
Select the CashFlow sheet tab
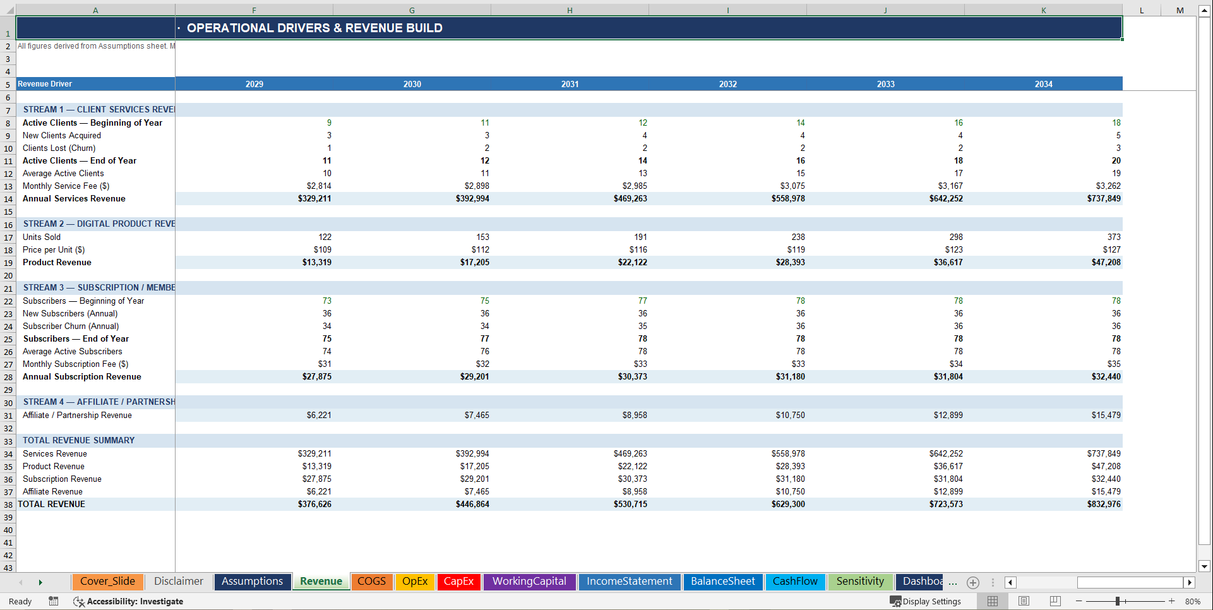click(x=795, y=582)
